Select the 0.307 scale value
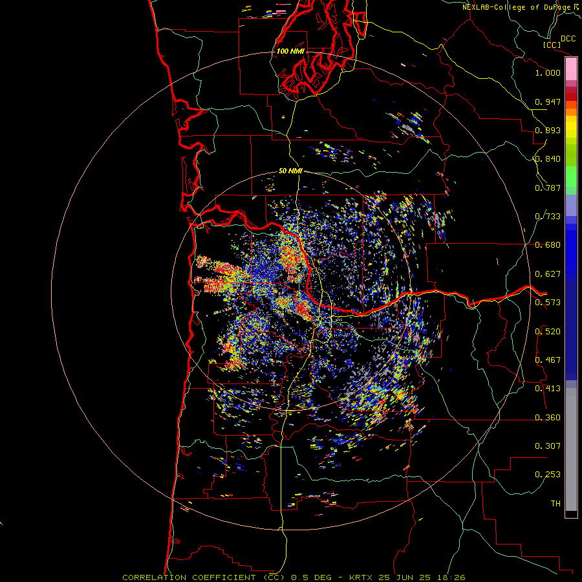Viewport: 582px width, 582px height. click(x=548, y=446)
